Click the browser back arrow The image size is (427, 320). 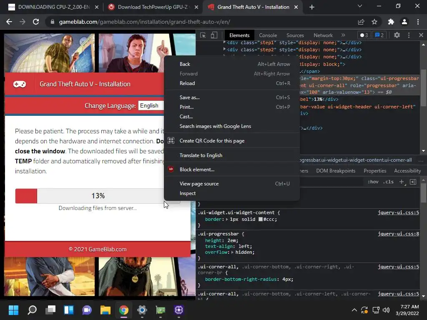(9, 22)
